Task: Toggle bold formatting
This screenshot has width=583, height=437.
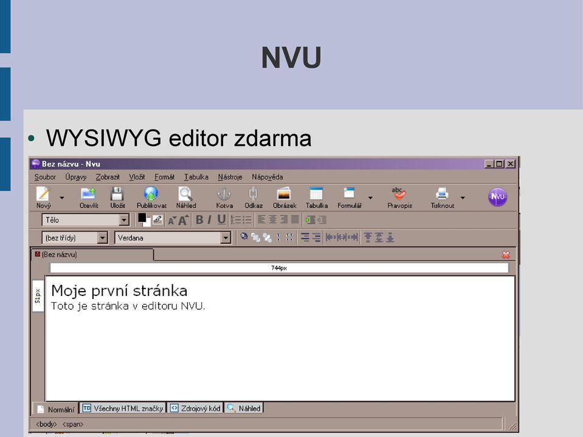Action: pos(199,219)
